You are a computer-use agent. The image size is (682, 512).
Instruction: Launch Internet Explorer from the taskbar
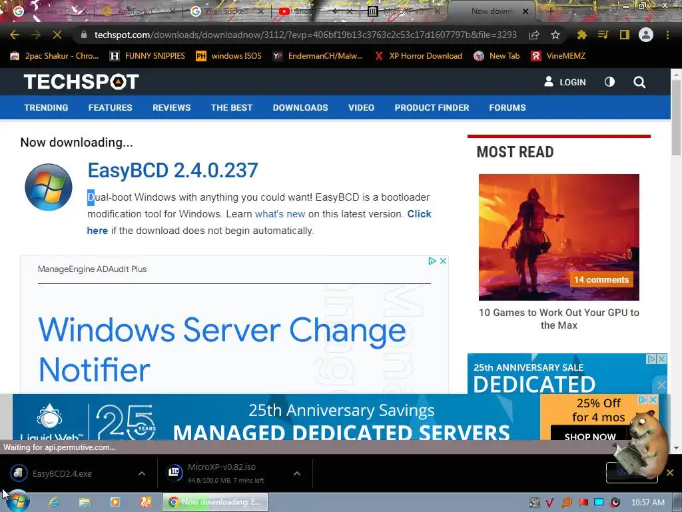tap(54, 502)
